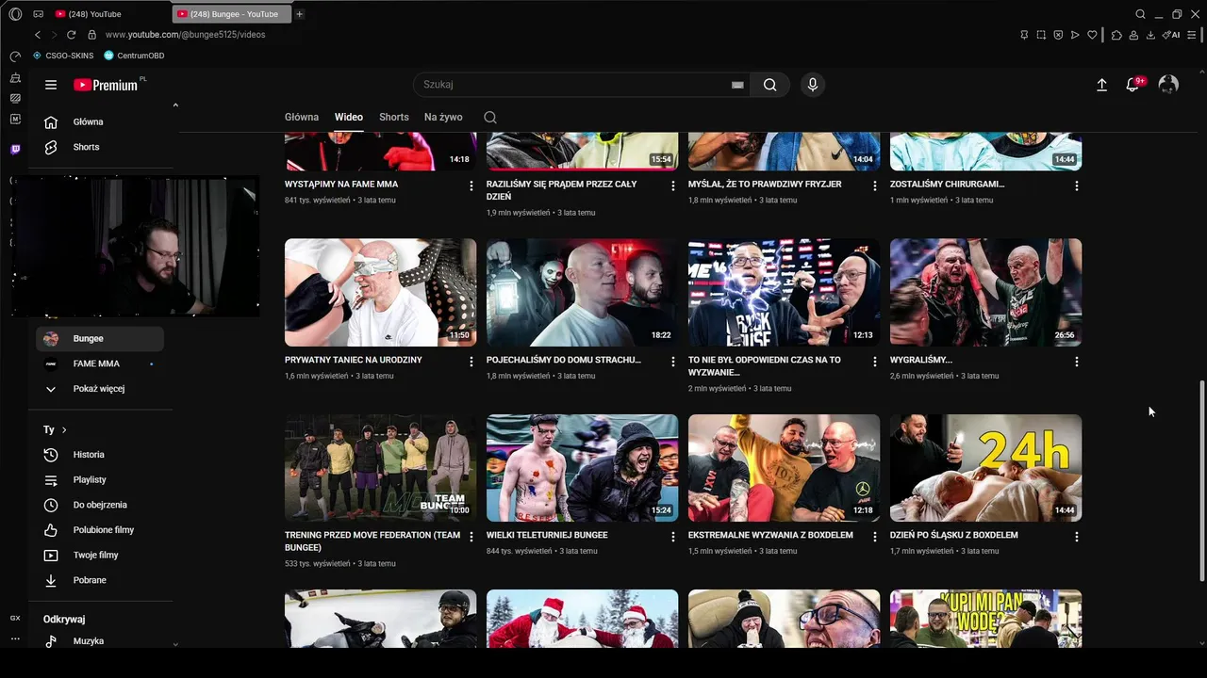Open Polubione filmy in sidebar
The image size is (1207, 678).
coord(100,530)
